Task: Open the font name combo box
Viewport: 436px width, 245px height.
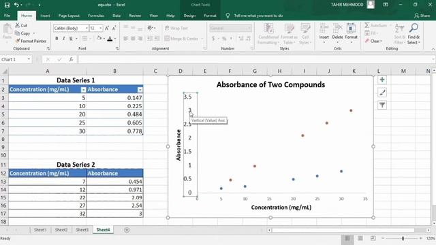Action: (71, 29)
